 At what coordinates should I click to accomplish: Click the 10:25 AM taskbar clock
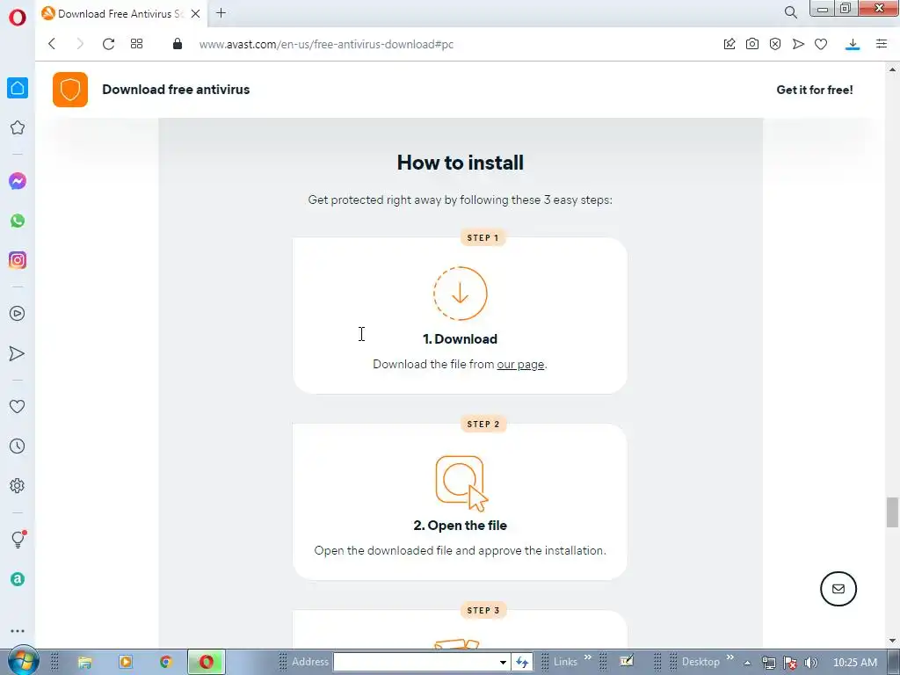(855, 663)
